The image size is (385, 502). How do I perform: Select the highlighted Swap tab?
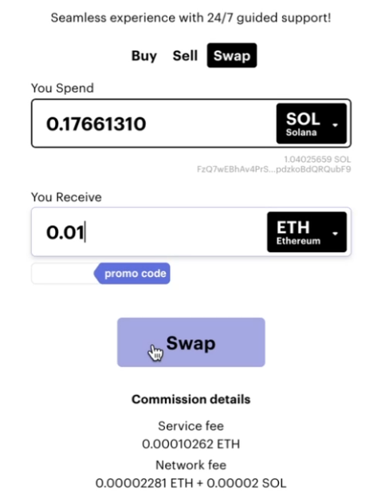tap(232, 55)
